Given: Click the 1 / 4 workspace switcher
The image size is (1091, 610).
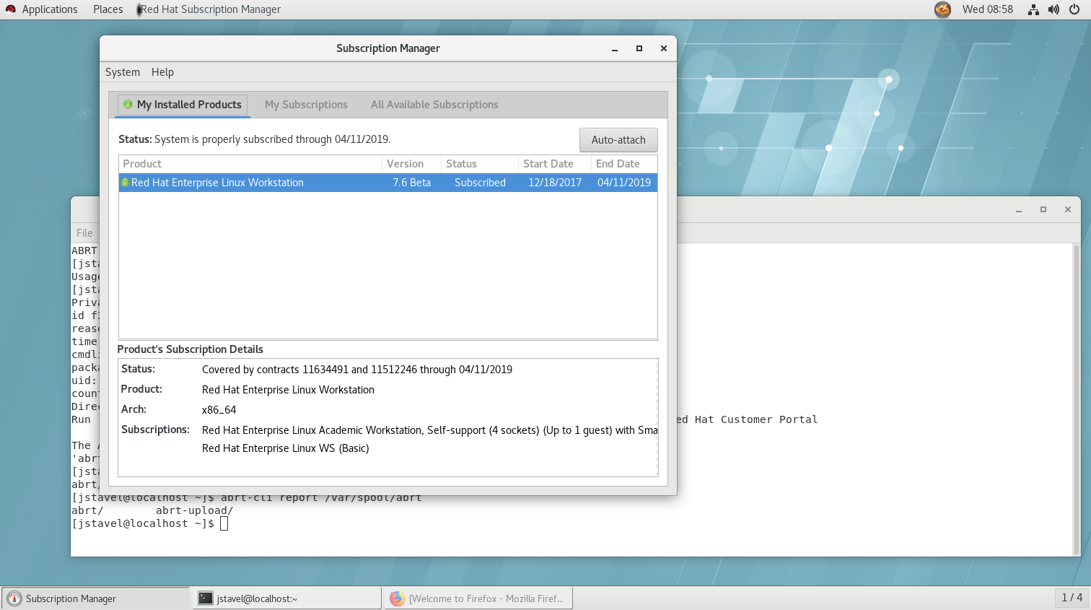Looking at the screenshot, I should pos(1072,598).
